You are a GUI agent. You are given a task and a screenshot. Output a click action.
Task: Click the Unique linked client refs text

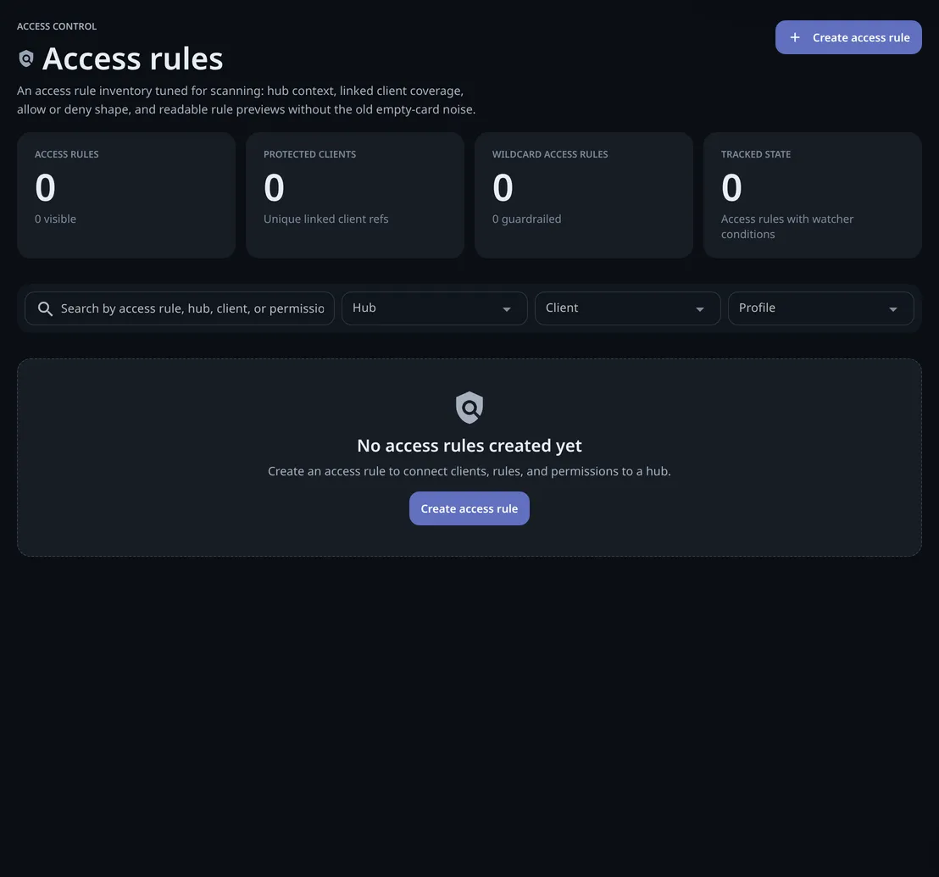325,219
